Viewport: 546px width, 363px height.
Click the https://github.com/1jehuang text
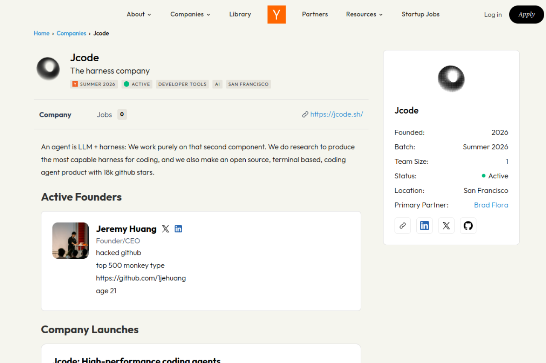tap(141, 278)
